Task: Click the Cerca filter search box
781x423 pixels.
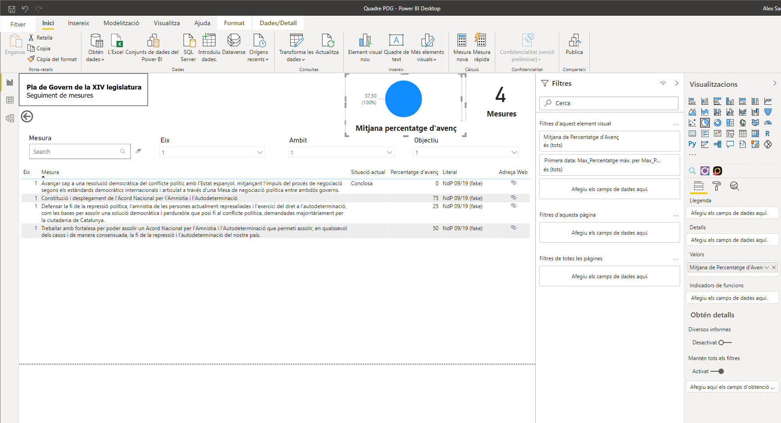Action: (x=609, y=103)
